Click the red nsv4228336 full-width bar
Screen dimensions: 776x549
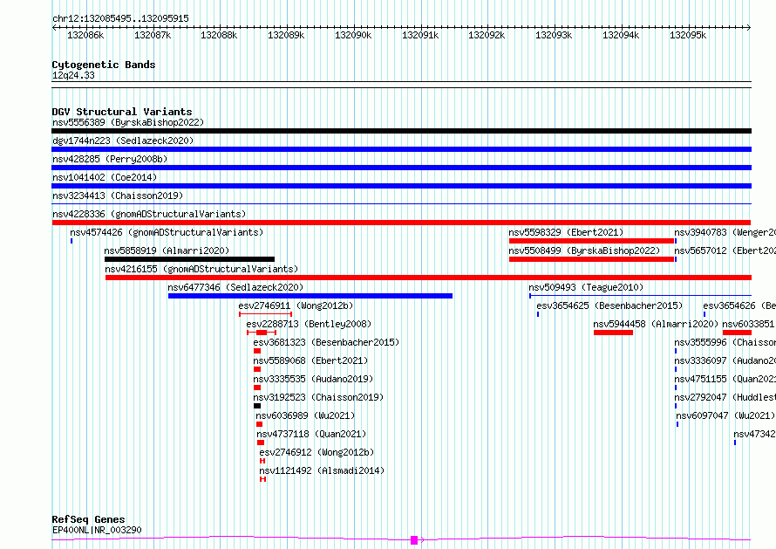click(401, 223)
